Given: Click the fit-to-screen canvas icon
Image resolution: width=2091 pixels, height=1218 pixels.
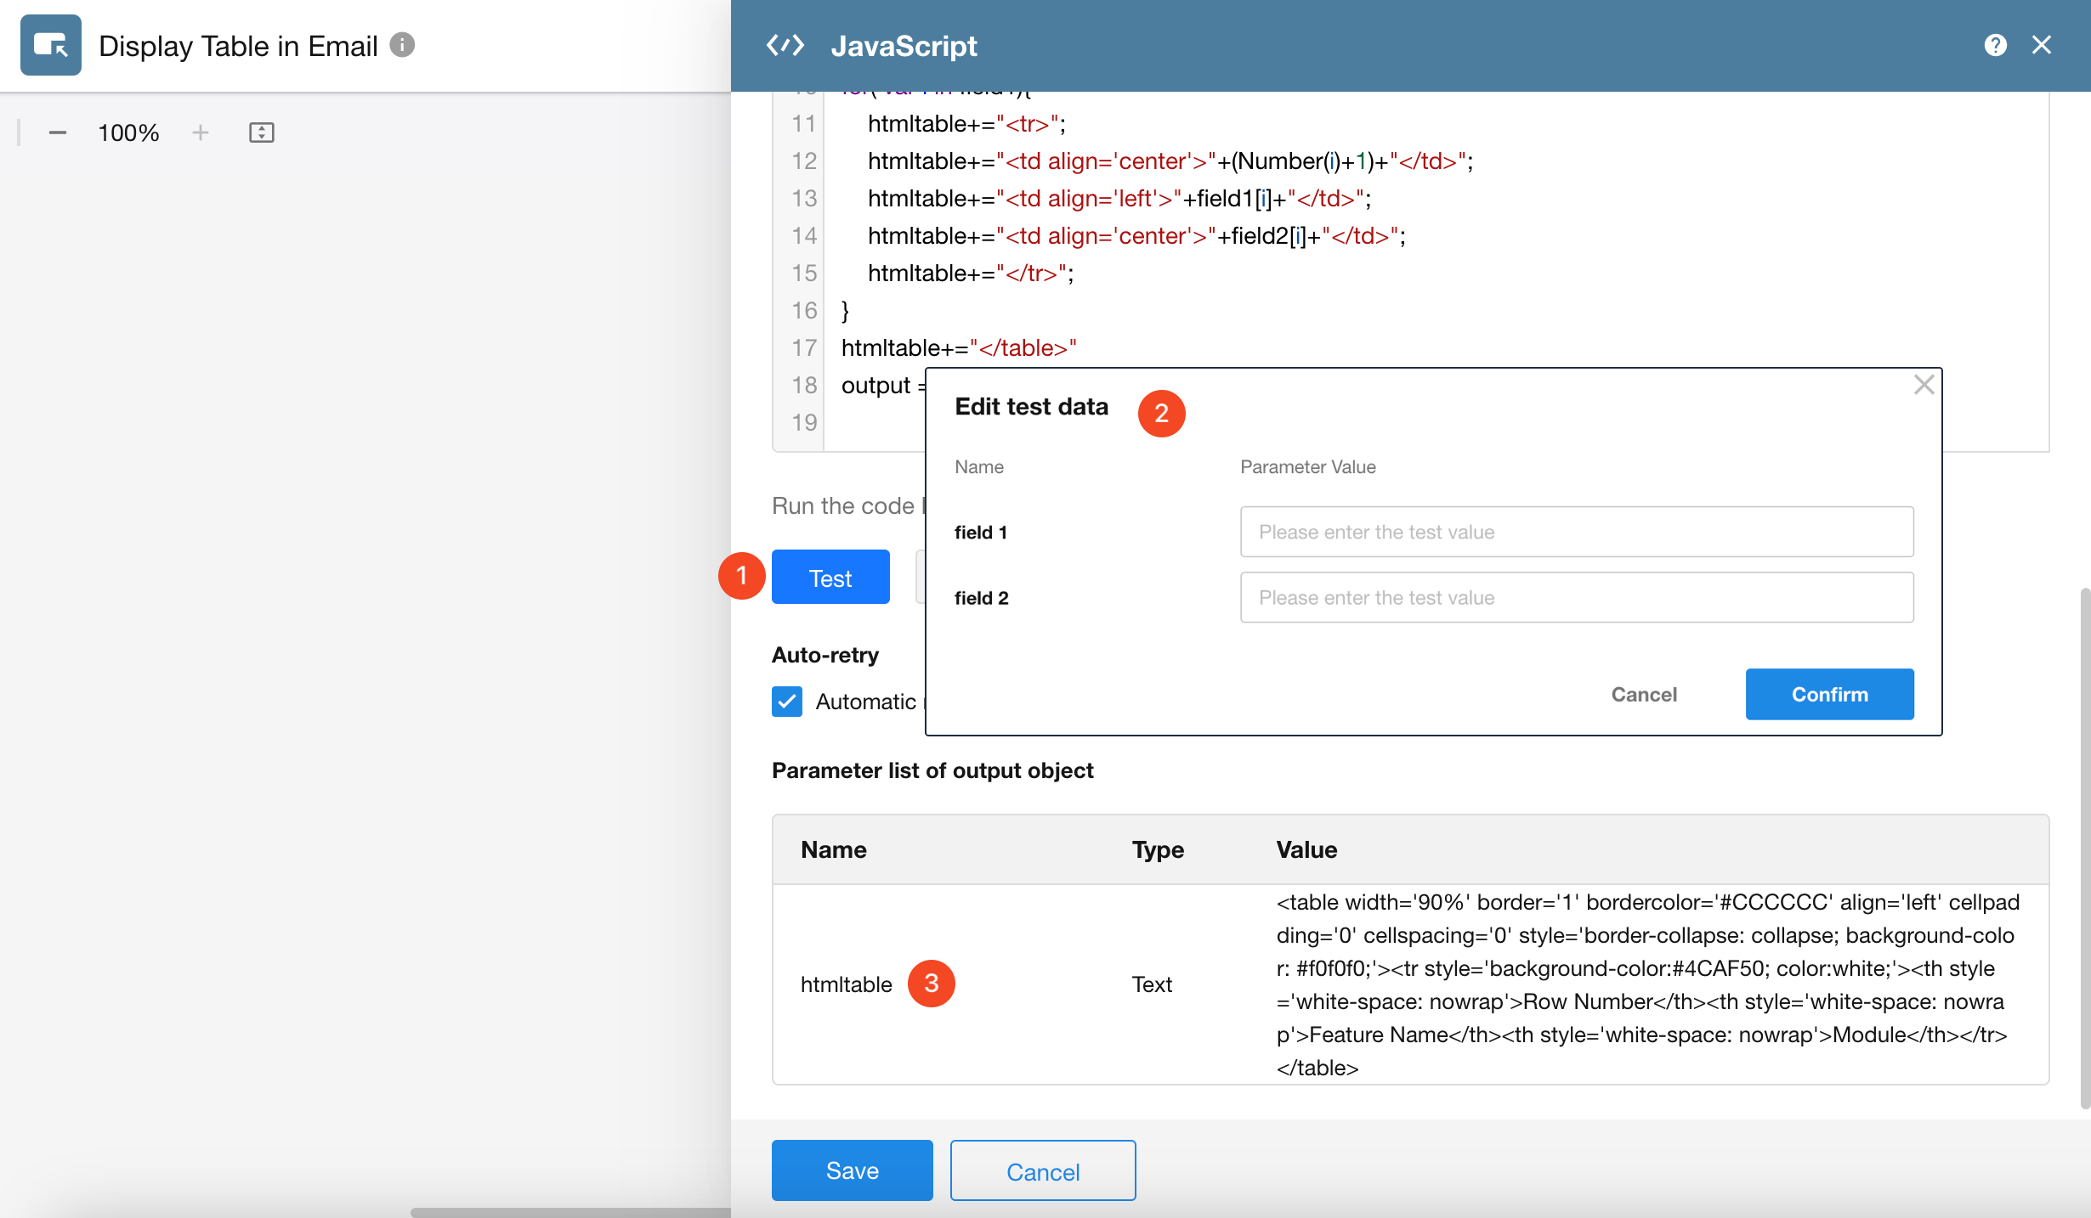Looking at the screenshot, I should click(x=261, y=133).
